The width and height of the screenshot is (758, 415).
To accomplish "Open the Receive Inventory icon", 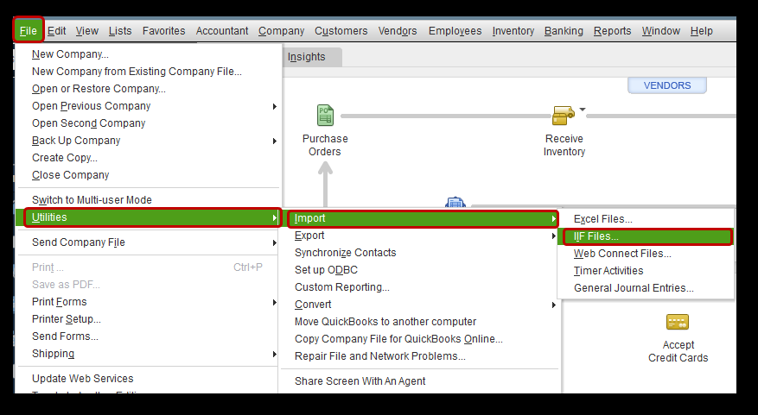I will 564,116.
